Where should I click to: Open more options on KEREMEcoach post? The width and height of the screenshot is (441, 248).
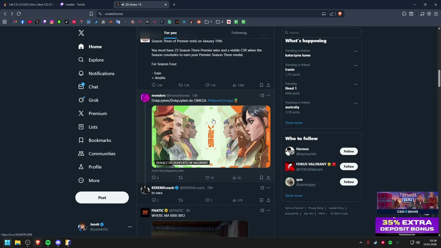268,188
